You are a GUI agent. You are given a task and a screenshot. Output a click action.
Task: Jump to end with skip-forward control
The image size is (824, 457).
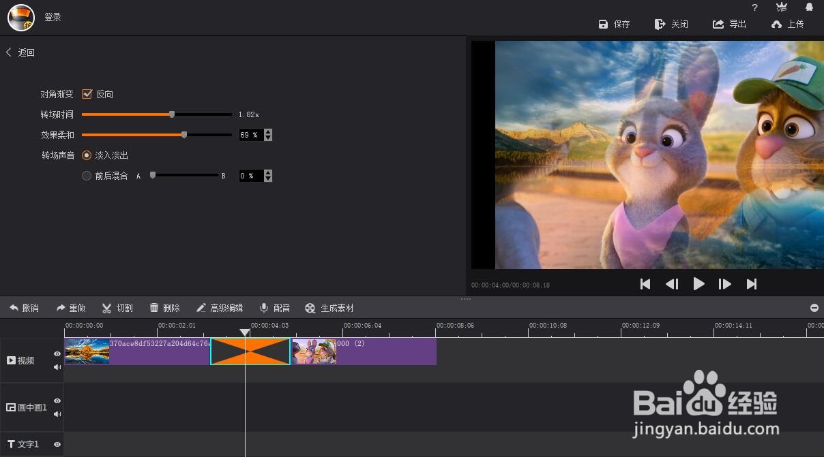(752, 284)
